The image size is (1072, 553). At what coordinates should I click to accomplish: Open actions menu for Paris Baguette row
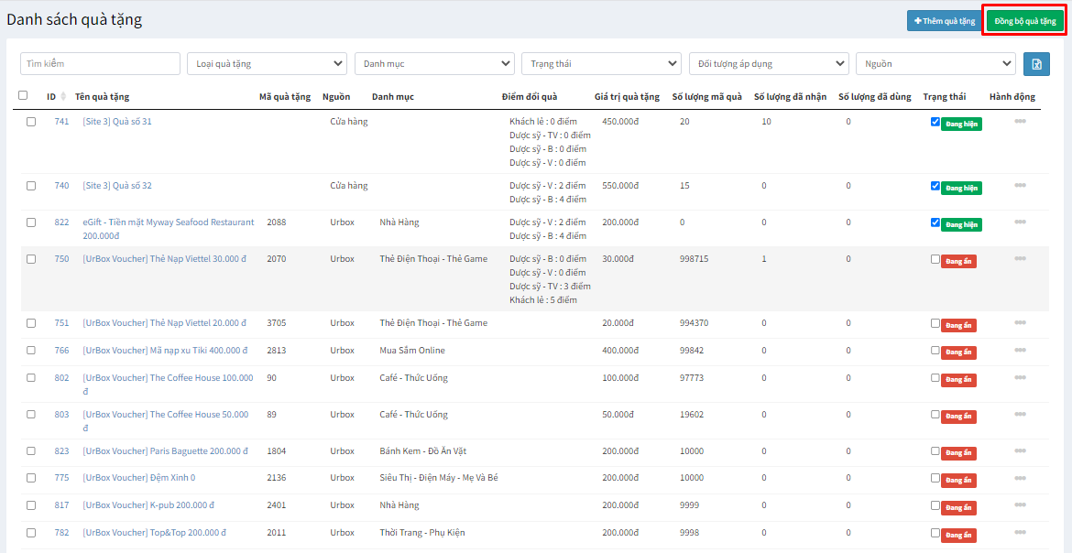click(1020, 451)
